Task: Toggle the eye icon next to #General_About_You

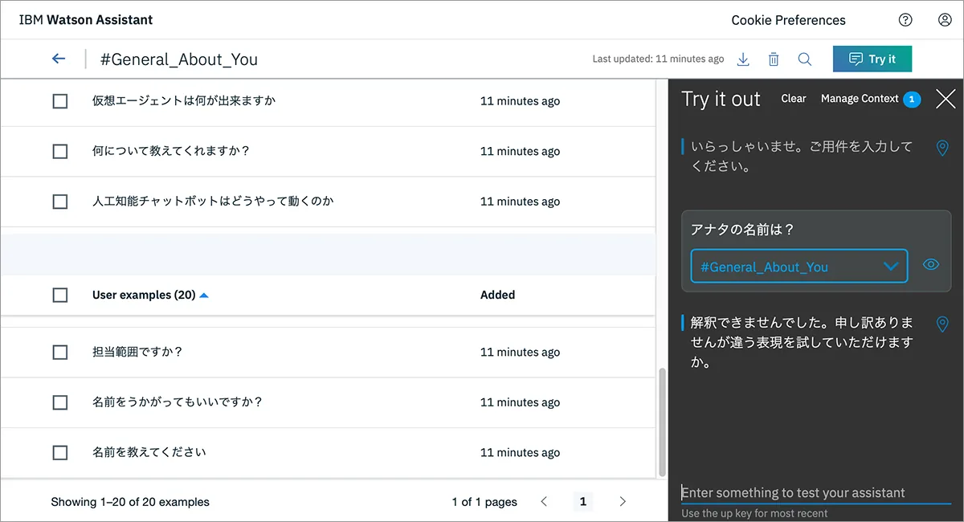Action: tap(931, 264)
